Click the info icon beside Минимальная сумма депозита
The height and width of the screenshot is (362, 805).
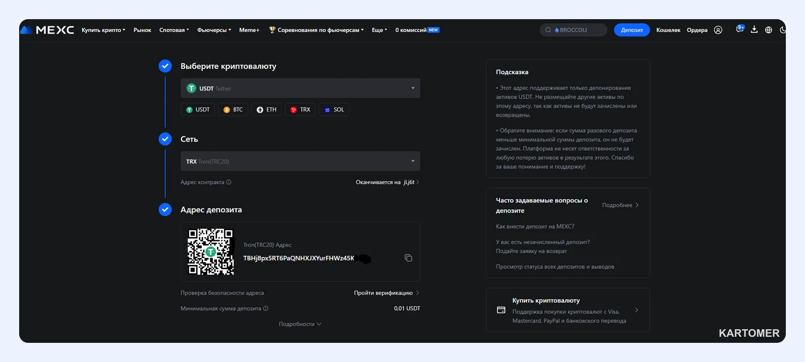[x=266, y=309]
